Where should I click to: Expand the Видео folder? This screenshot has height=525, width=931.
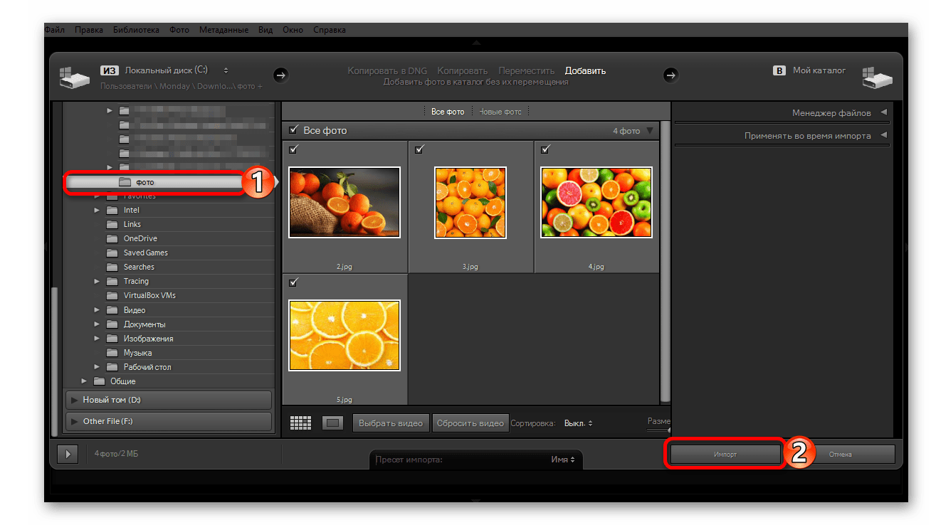click(97, 310)
